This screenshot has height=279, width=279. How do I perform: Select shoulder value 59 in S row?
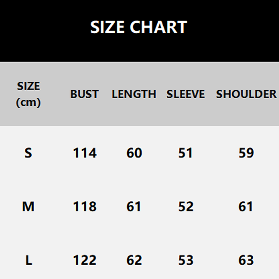(246, 153)
